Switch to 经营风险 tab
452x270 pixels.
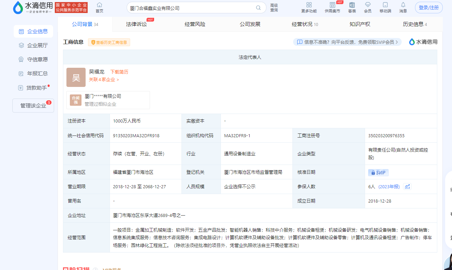click(x=195, y=24)
